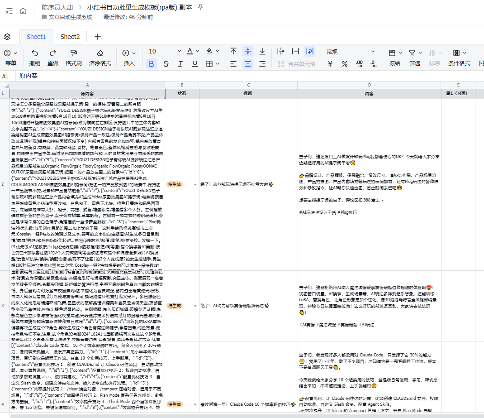The height and width of the screenshot is (418, 484).
Task: Toggle text wrap mode
Action: (309, 51)
